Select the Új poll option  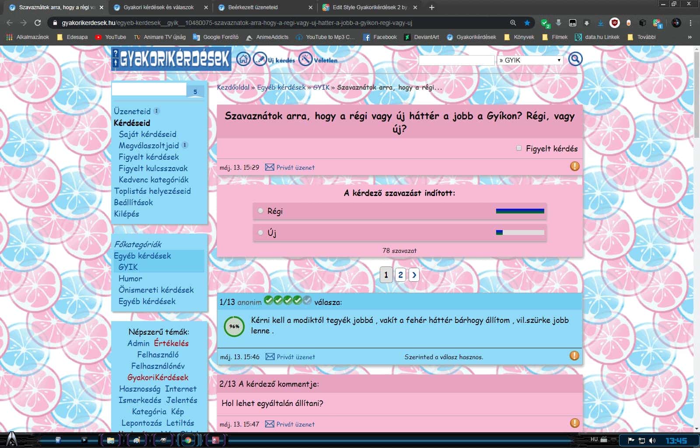coord(261,233)
